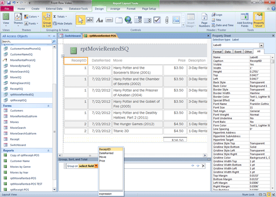Edit the Caption property value
276x197 pixels.
[260, 61]
